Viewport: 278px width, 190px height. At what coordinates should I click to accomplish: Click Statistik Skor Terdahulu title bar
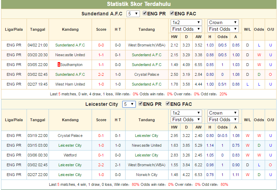tap(139, 4)
